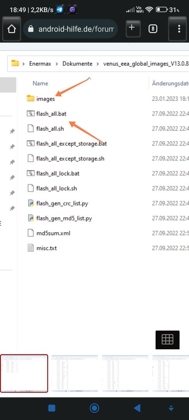Open a new tab with plus icon
The height and width of the screenshot is (420, 189).
coord(131,28)
